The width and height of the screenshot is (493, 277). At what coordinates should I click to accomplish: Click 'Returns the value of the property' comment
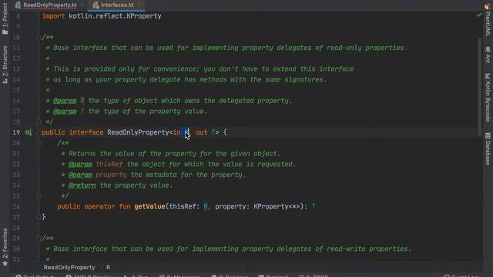coord(132,154)
